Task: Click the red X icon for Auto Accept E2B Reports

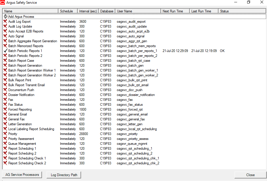Action: tap(5, 31)
